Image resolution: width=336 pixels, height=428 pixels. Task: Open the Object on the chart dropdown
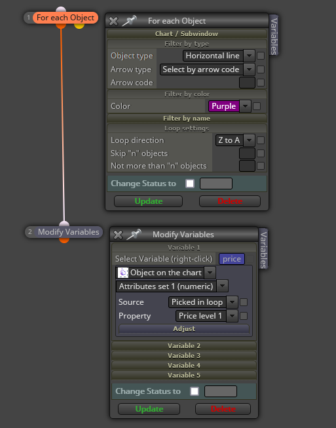210,273
